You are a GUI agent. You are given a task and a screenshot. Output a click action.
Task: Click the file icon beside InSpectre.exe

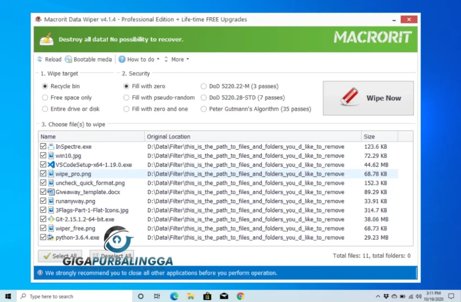pyautogui.click(x=50, y=146)
